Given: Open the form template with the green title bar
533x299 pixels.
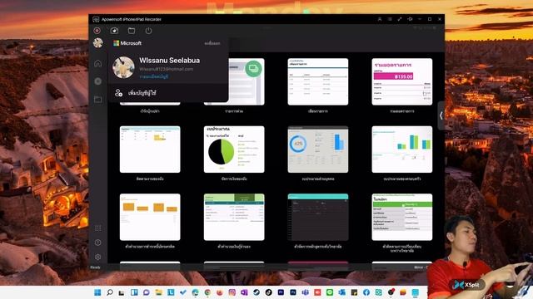Looking at the screenshot, I should [x=402, y=217].
